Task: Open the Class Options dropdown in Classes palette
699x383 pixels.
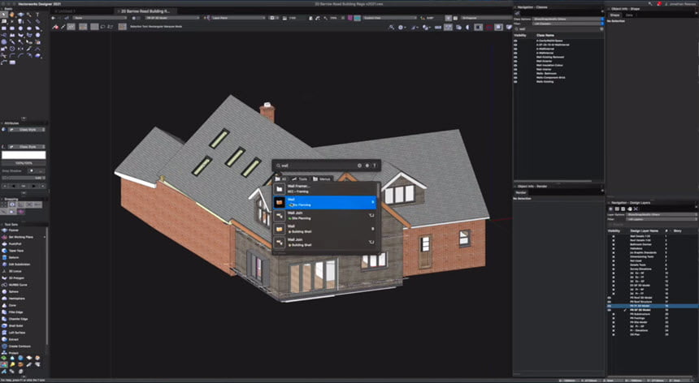Action: click(x=568, y=19)
